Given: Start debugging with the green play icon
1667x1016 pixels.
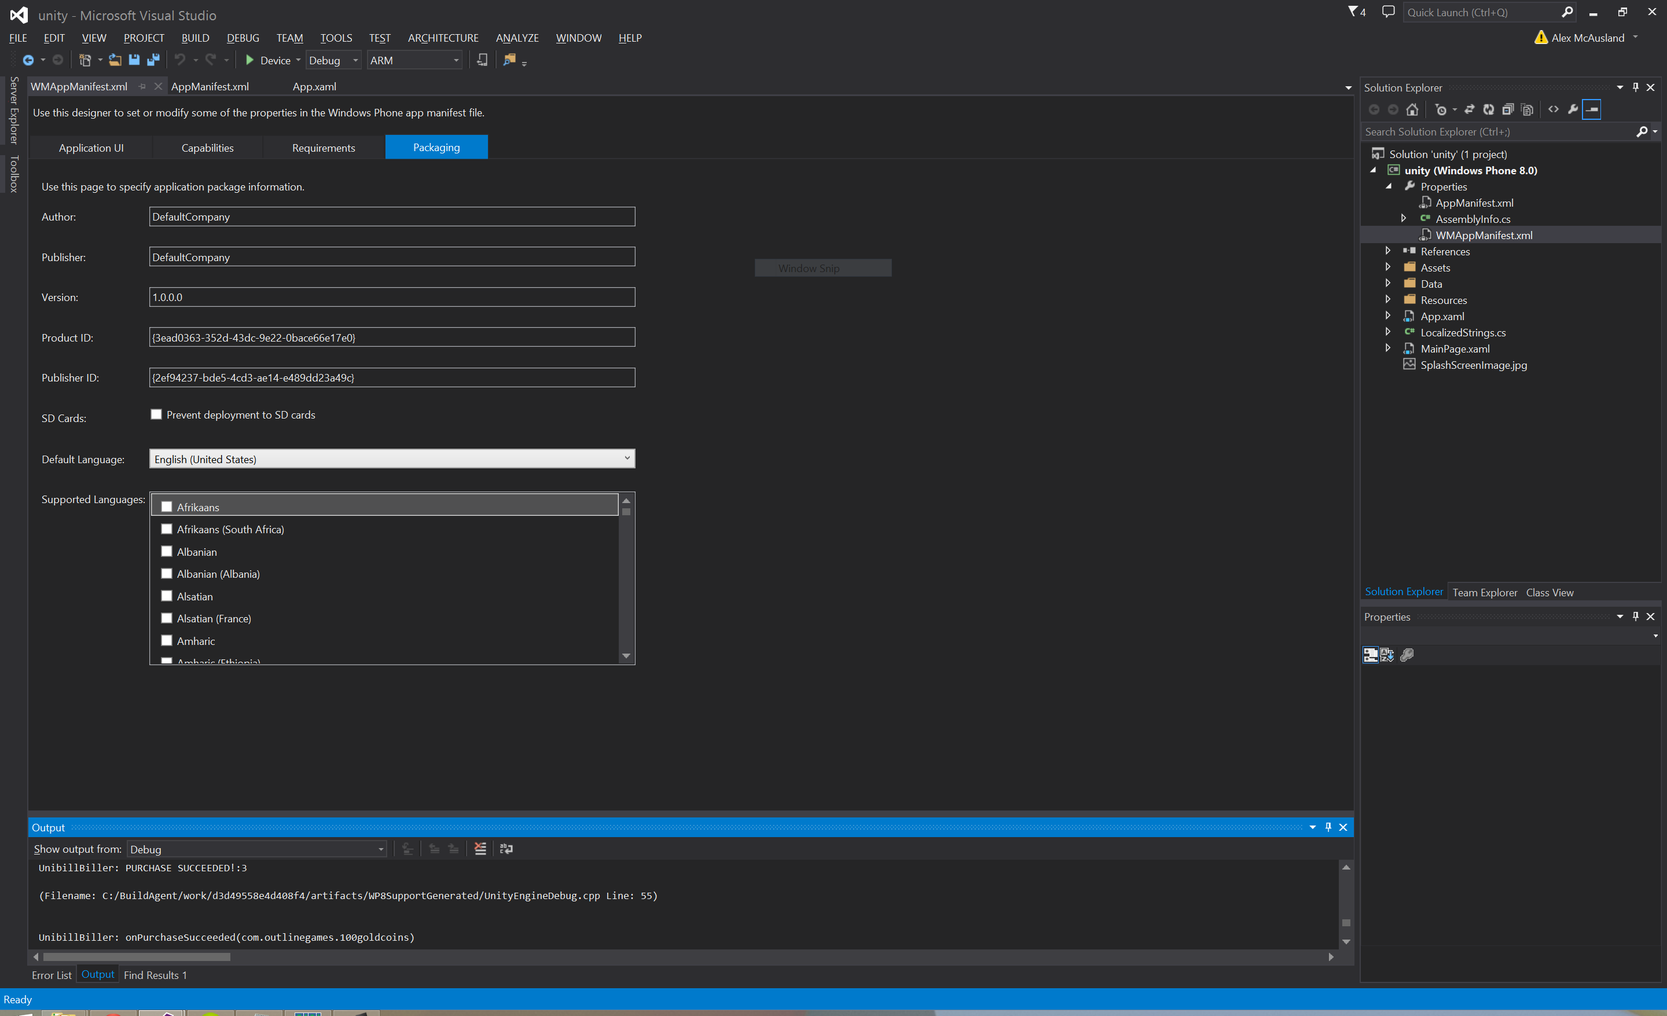Looking at the screenshot, I should [249, 60].
